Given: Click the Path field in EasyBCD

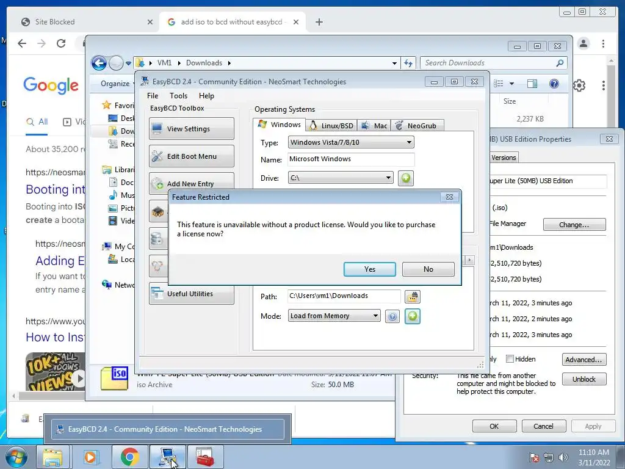Looking at the screenshot, I should [344, 296].
